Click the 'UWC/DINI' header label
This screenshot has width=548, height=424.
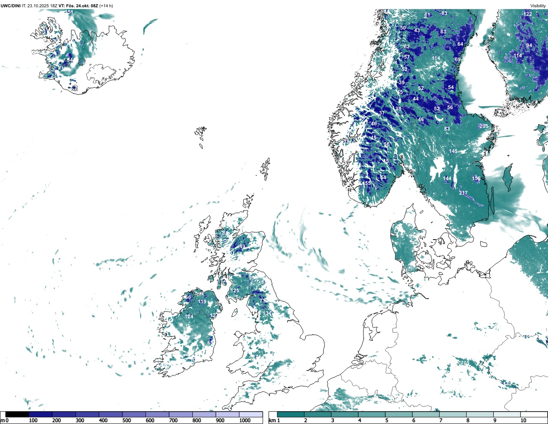[11, 6]
